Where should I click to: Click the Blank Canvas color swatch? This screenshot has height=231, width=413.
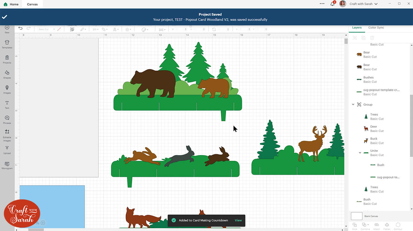(357, 216)
